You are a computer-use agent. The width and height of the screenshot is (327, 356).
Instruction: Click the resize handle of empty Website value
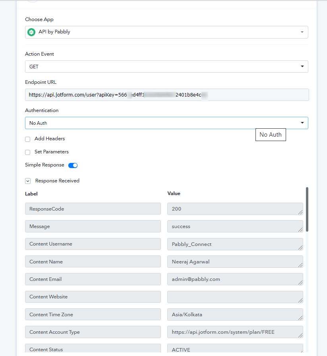tap(300, 300)
